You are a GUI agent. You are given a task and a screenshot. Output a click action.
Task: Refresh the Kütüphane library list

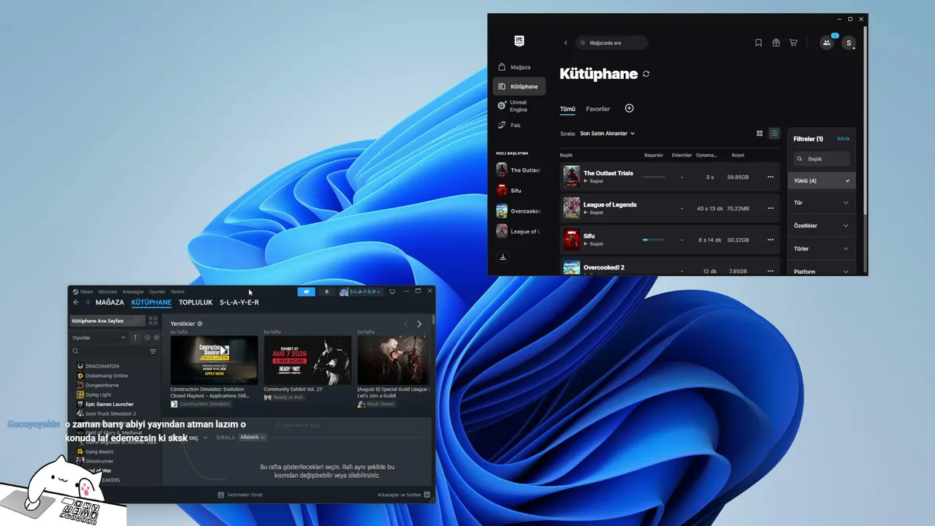646,74
